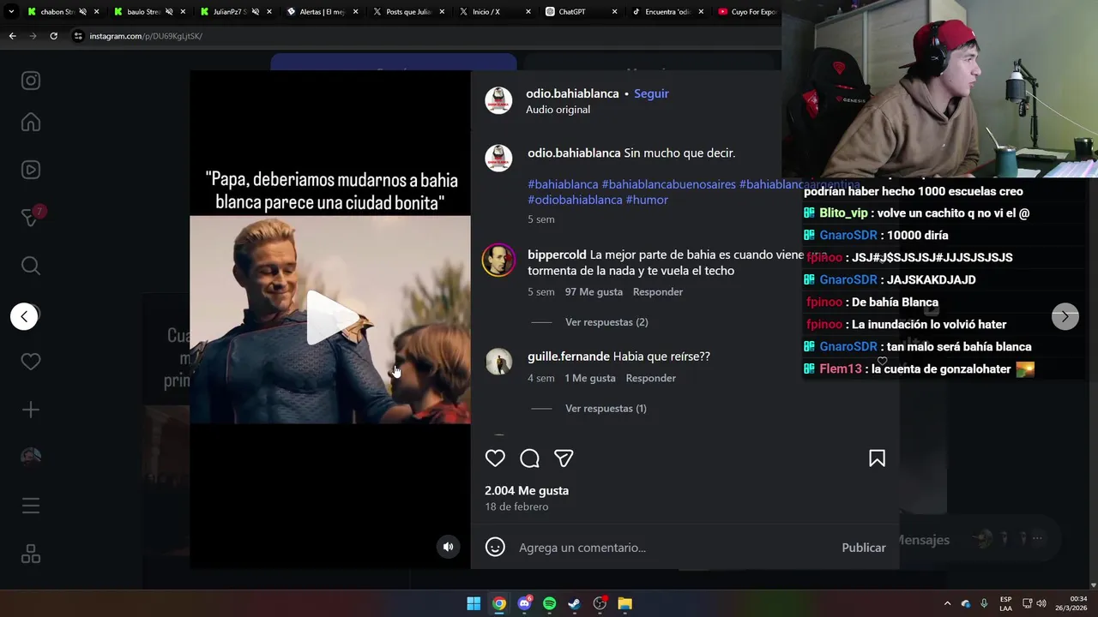Screen dimensions: 1098x617
Task: Create new post with plus icon
Action: click(31, 410)
